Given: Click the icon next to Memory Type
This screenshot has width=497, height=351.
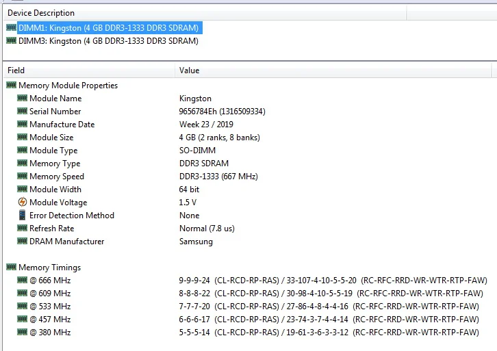Looking at the screenshot, I should coord(22,163).
